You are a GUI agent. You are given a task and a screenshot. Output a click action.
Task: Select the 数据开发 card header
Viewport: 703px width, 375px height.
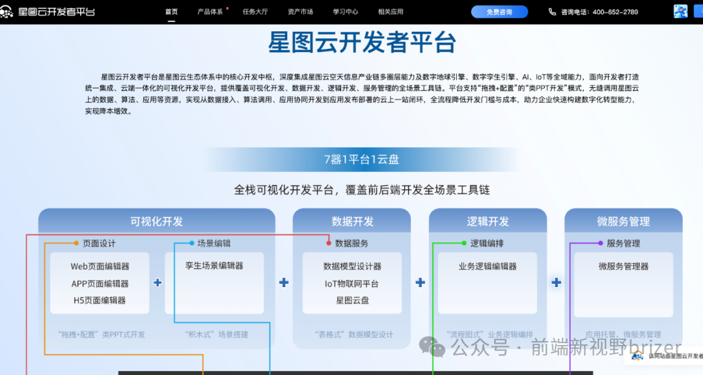pos(352,221)
